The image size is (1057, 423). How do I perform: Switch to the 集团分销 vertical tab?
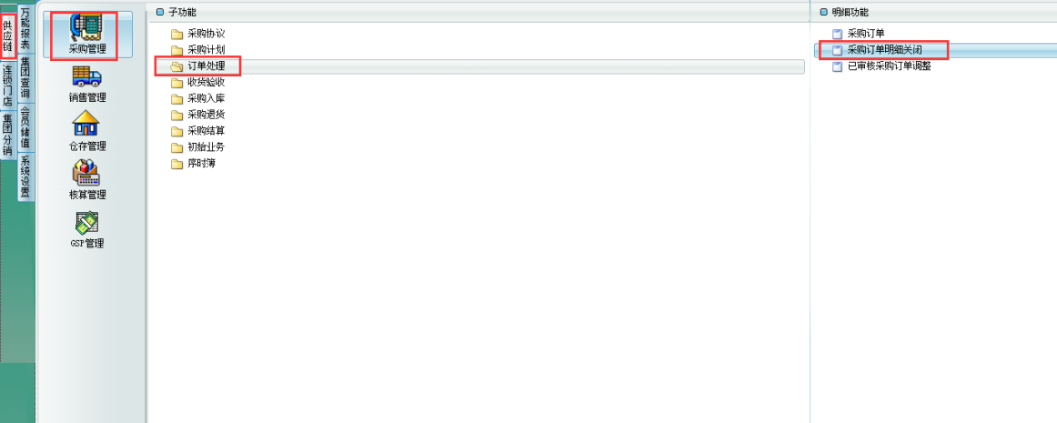click(x=7, y=135)
